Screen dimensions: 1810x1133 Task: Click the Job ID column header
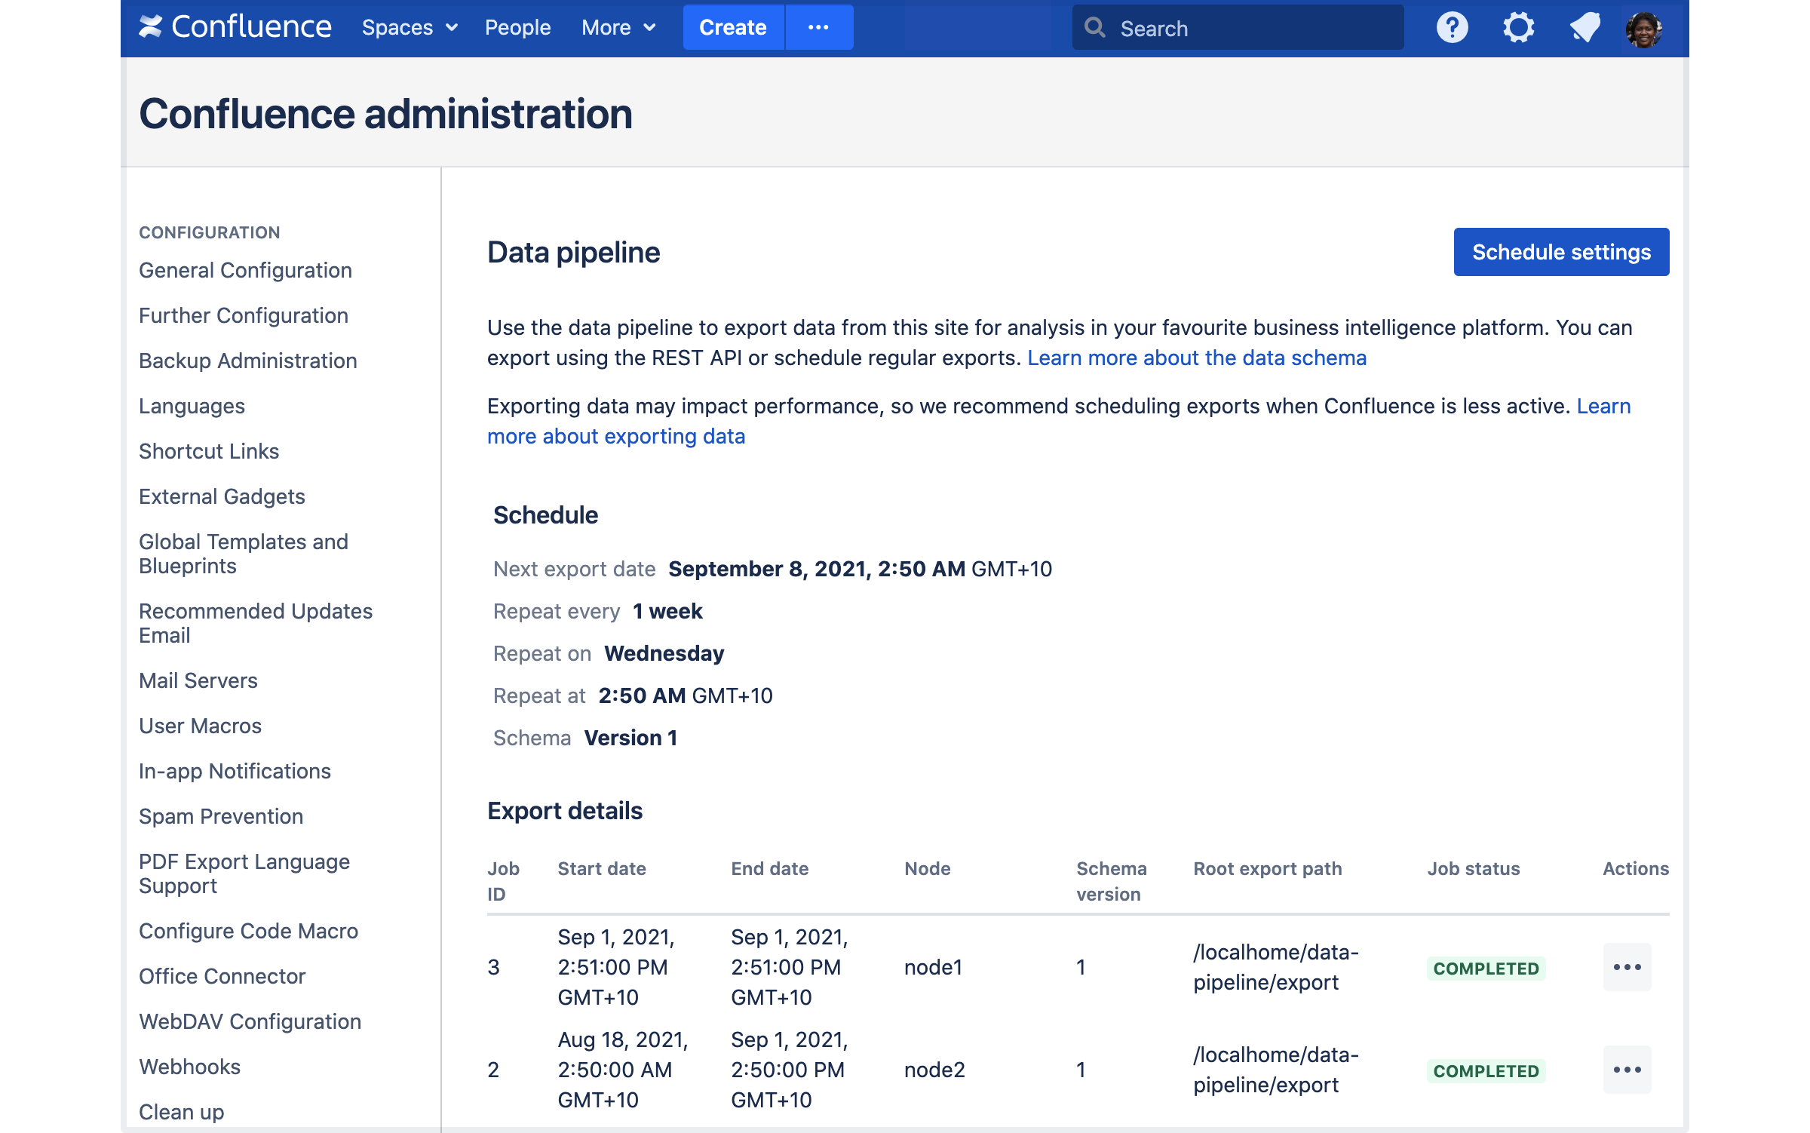point(503,881)
